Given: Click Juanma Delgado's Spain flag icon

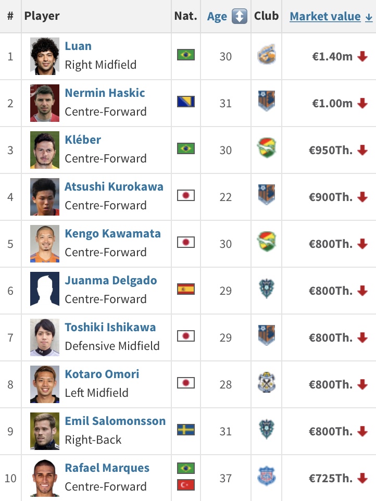Looking at the screenshot, I should (x=186, y=290).
